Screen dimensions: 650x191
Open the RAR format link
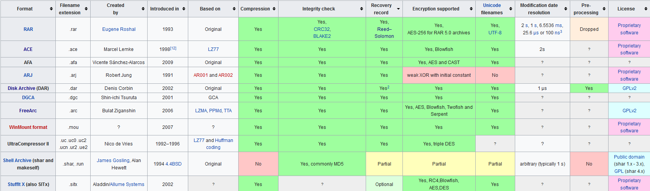tap(28, 29)
